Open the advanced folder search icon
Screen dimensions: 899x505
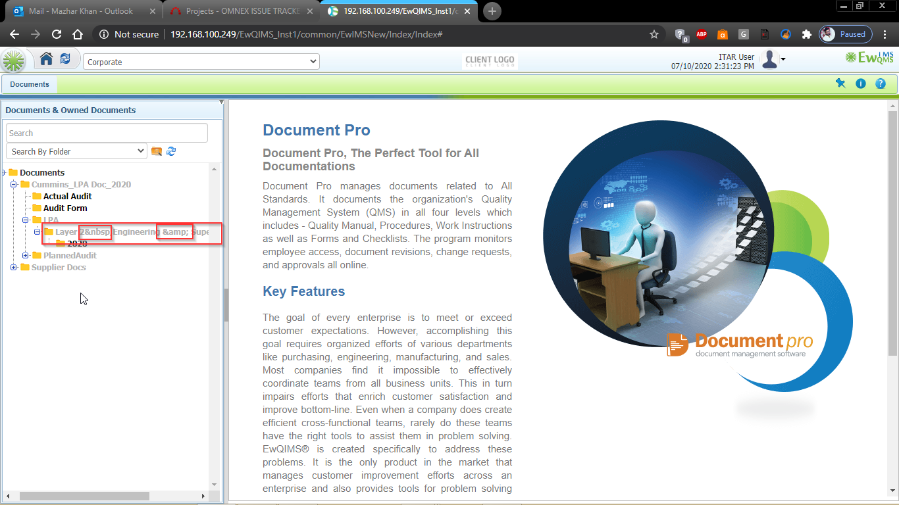157,151
